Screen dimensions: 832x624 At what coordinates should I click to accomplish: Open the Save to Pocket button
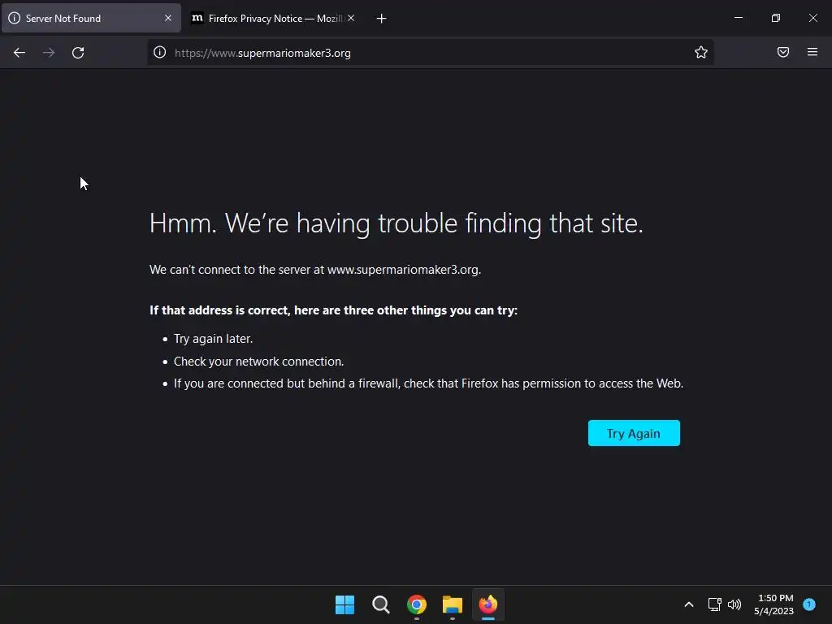783,52
